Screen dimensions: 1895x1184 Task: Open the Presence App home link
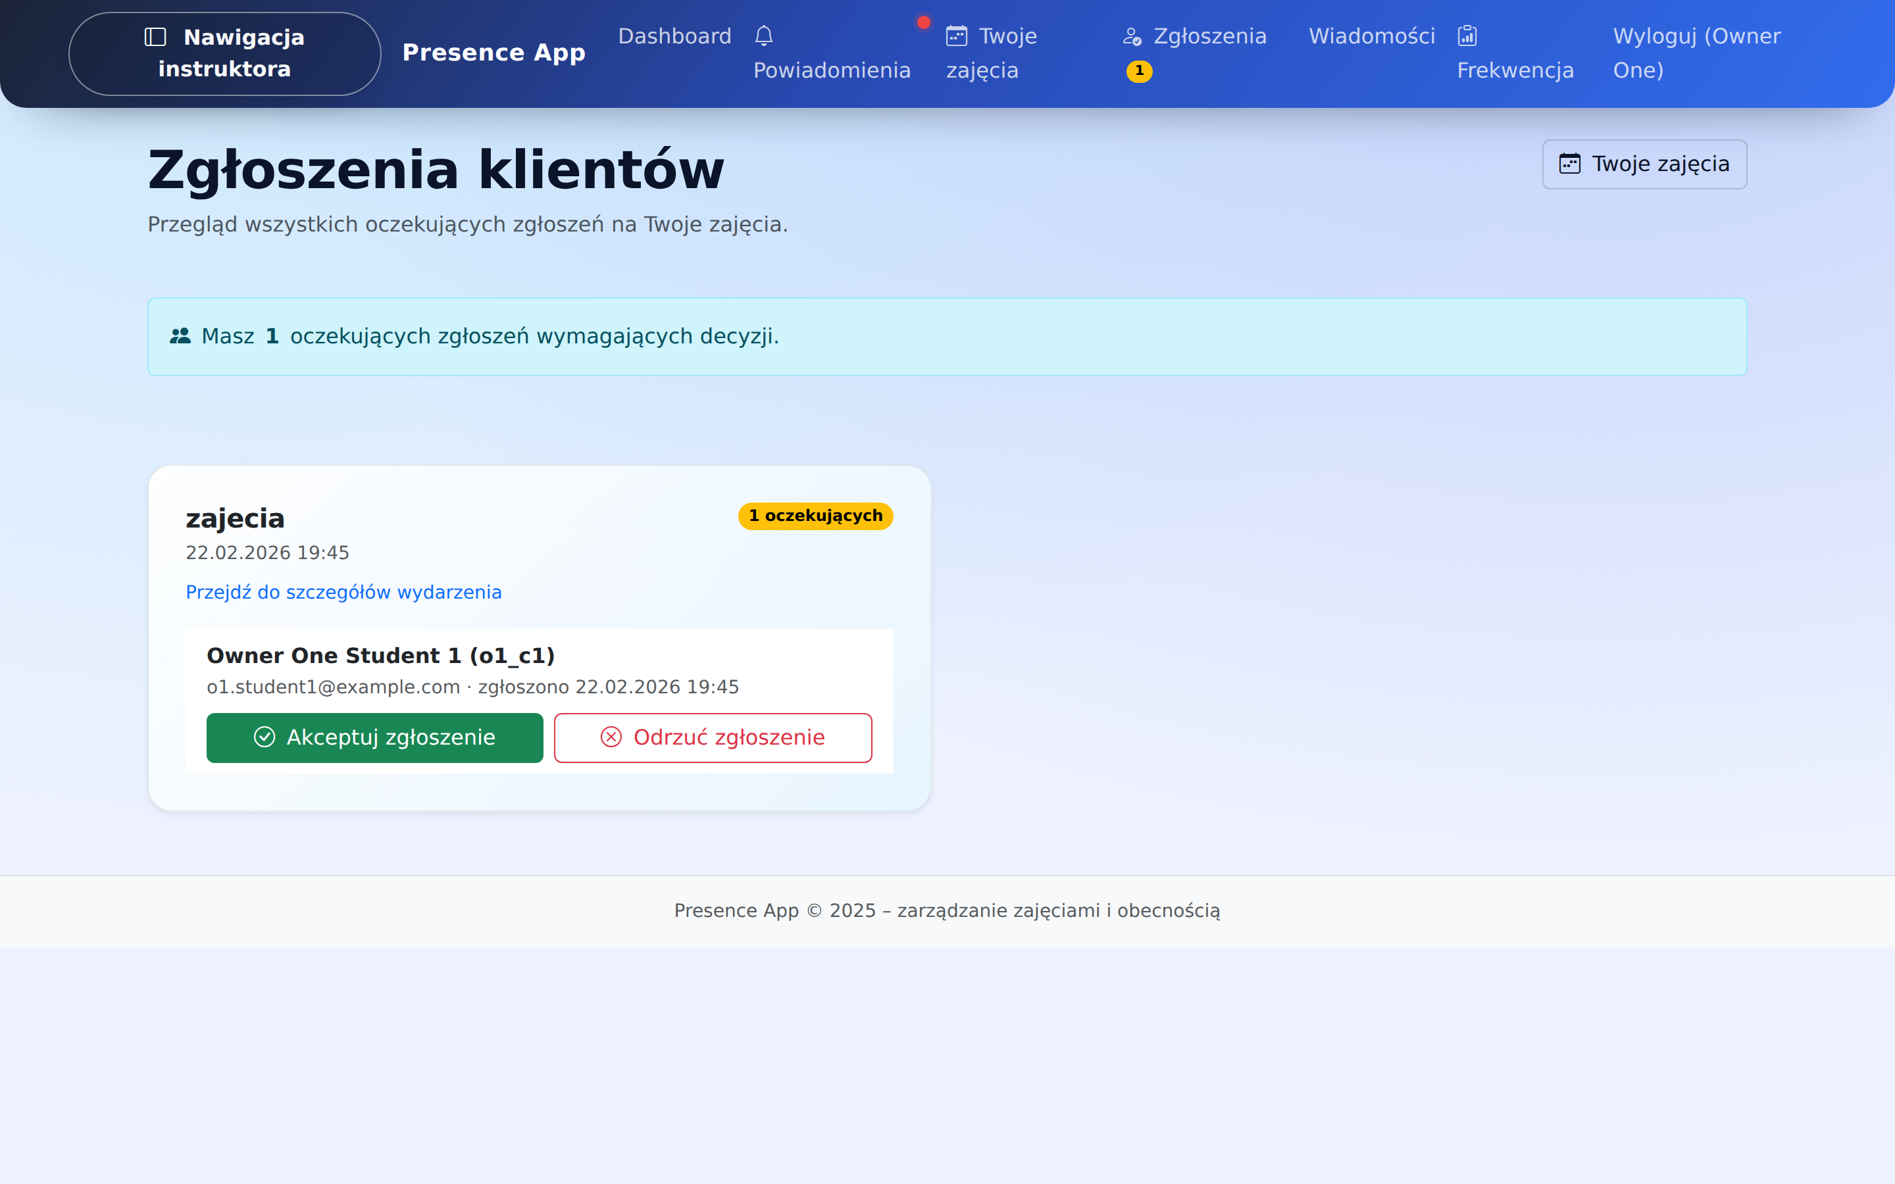coord(493,53)
